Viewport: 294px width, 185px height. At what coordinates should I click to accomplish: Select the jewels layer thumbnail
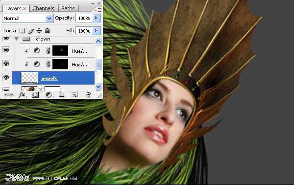[29, 78]
